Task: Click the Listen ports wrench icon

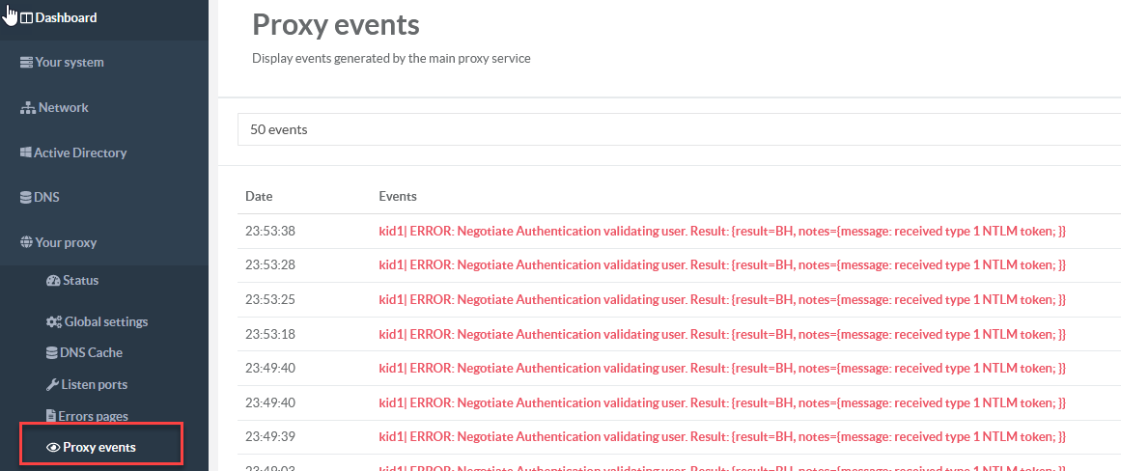Action: pos(53,385)
